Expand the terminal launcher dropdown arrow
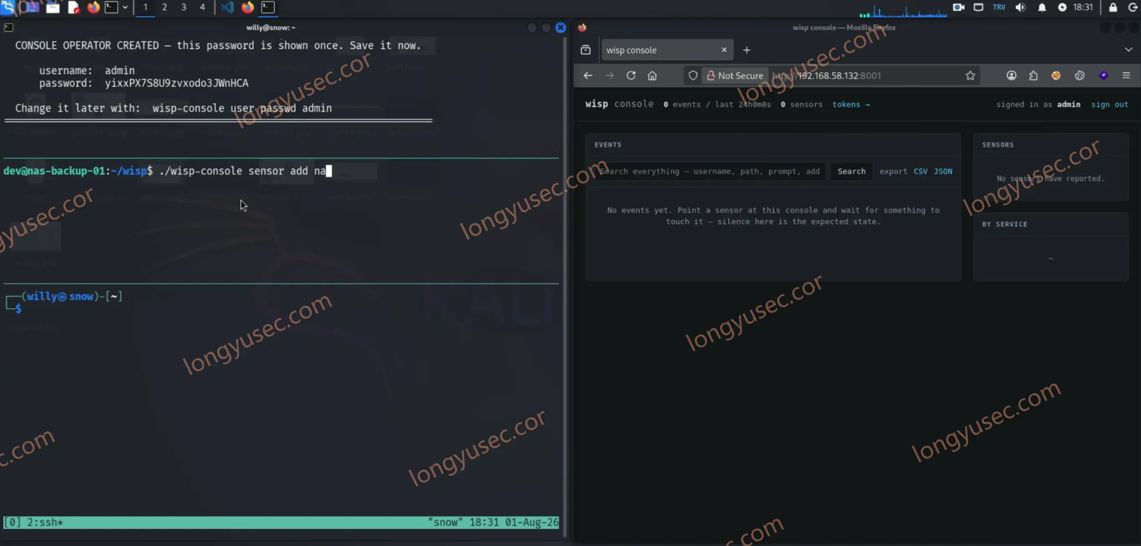Image resolution: width=1141 pixels, height=546 pixels. 125,7
